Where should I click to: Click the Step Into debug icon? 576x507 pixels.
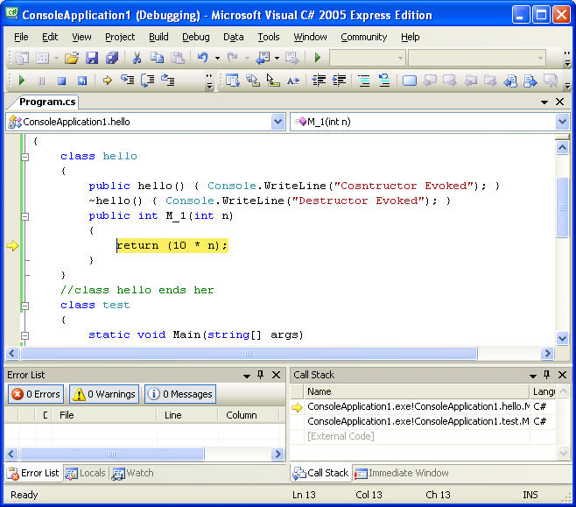pos(128,81)
